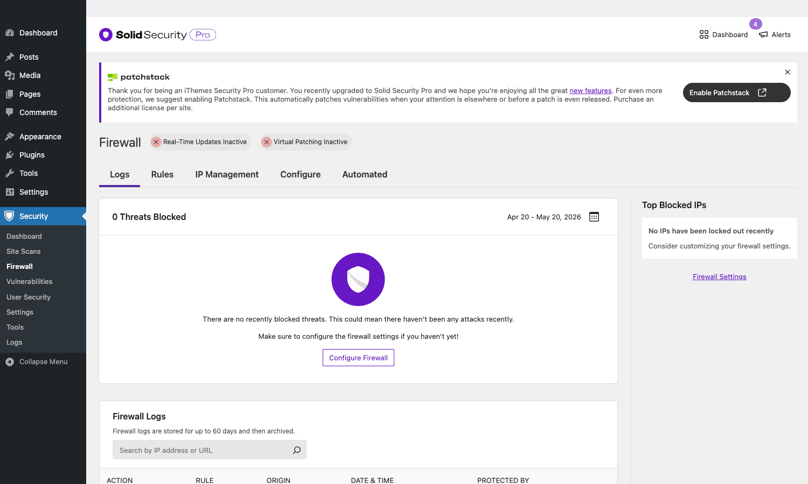Click the Posts pin icon

click(x=10, y=57)
